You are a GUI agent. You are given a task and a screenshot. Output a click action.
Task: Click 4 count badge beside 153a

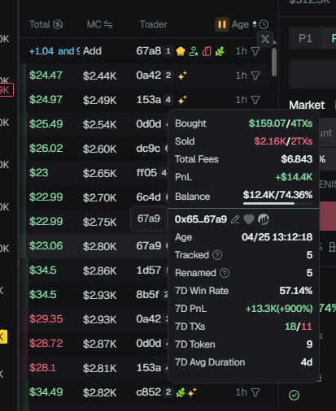tap(168, 100)
